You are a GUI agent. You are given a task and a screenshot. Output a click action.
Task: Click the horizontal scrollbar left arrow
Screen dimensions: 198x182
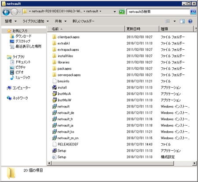tap(49, 163)
